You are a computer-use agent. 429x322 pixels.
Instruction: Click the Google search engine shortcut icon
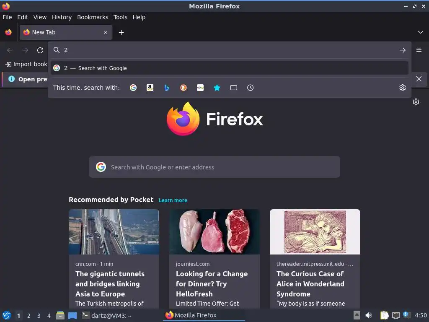pos(133,88)
